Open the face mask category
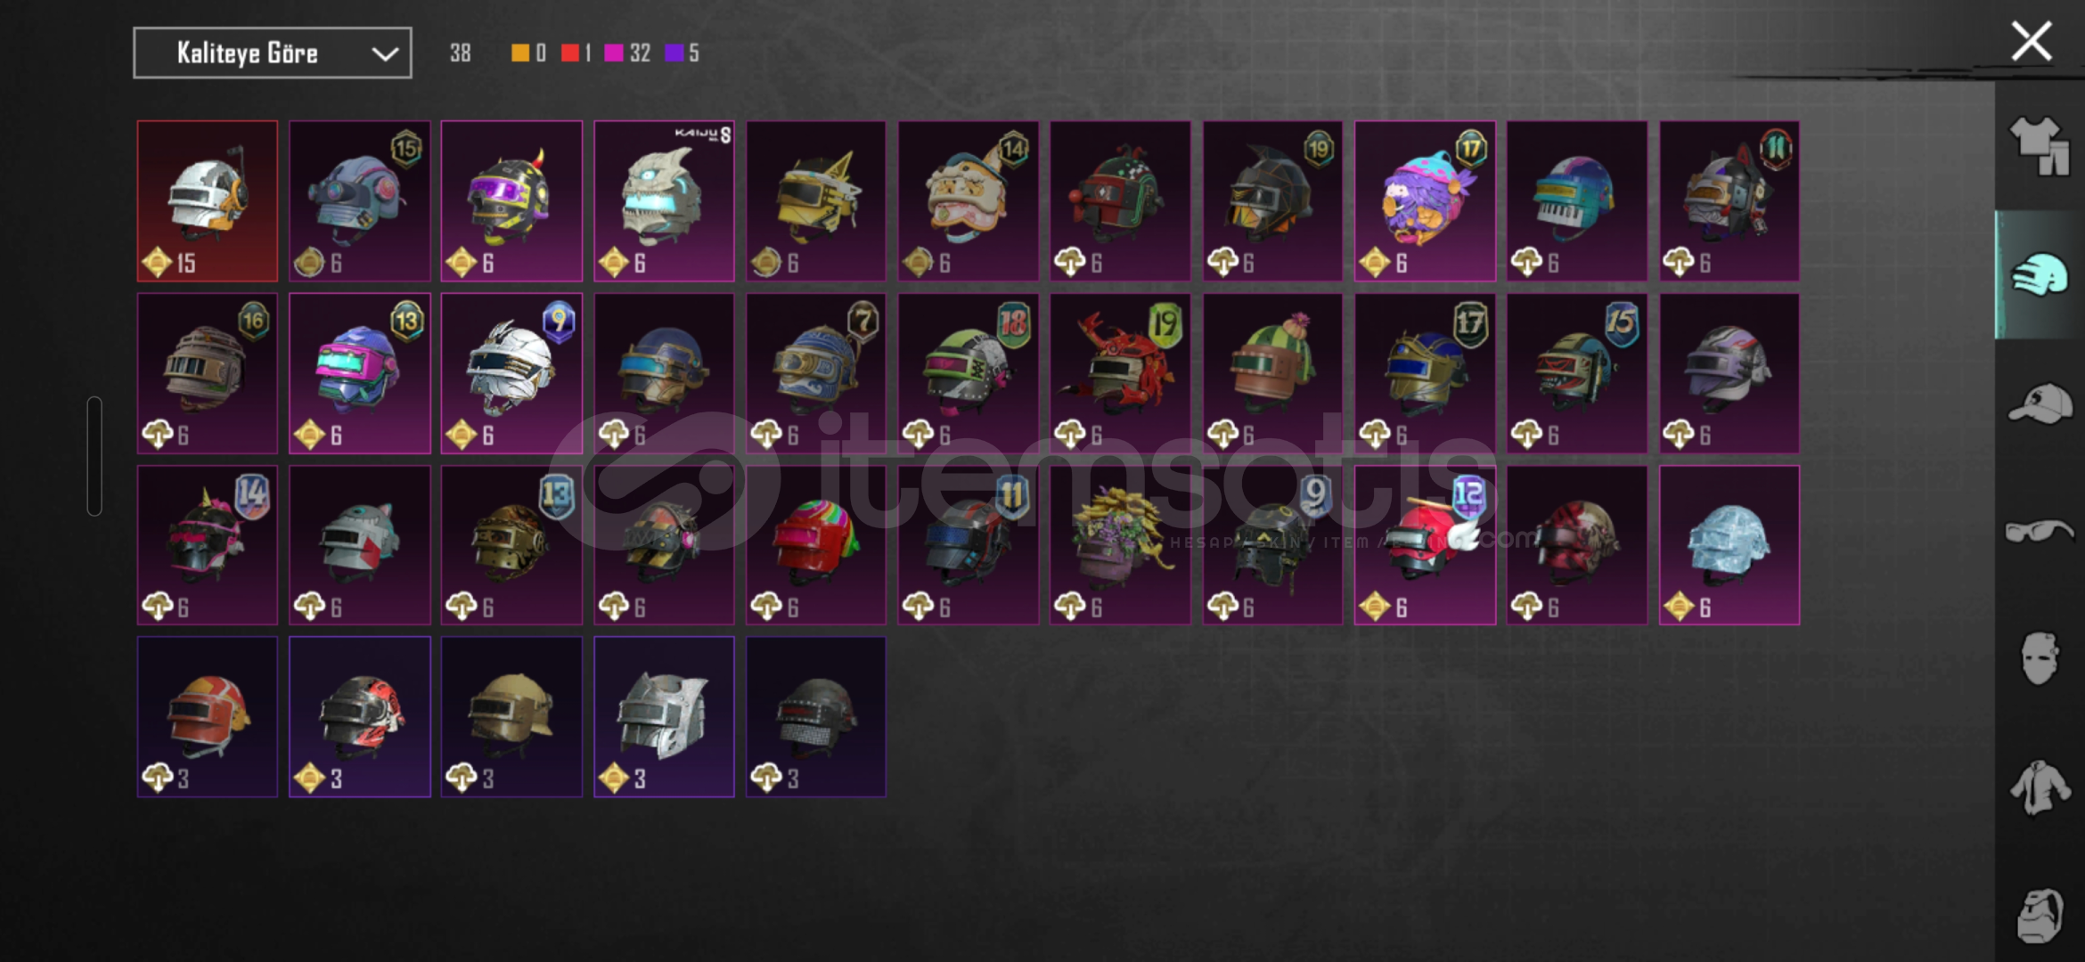Screen dimensions: 2085x962 2039,658
